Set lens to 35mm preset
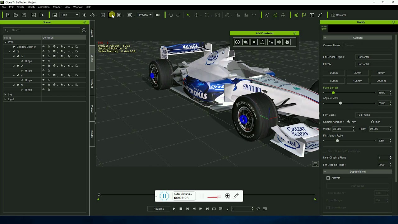The height and width of the screenshot is (224, 398). point(358,73)
